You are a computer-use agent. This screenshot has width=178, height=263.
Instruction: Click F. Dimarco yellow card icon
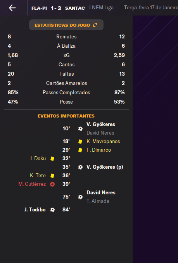(x=80, y=150)
